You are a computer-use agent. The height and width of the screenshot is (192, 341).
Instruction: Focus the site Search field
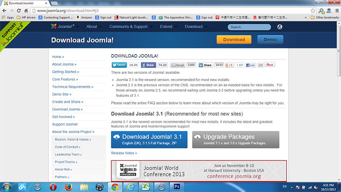coord(249,27)
